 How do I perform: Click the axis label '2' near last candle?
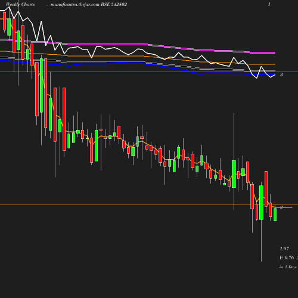coord(281,207)
